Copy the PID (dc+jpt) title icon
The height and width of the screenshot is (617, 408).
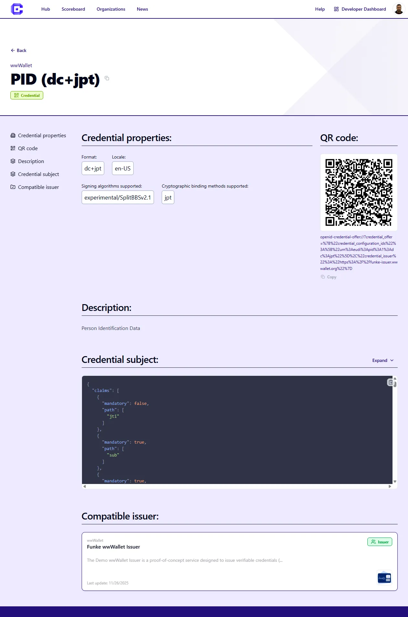coord(107,78)
